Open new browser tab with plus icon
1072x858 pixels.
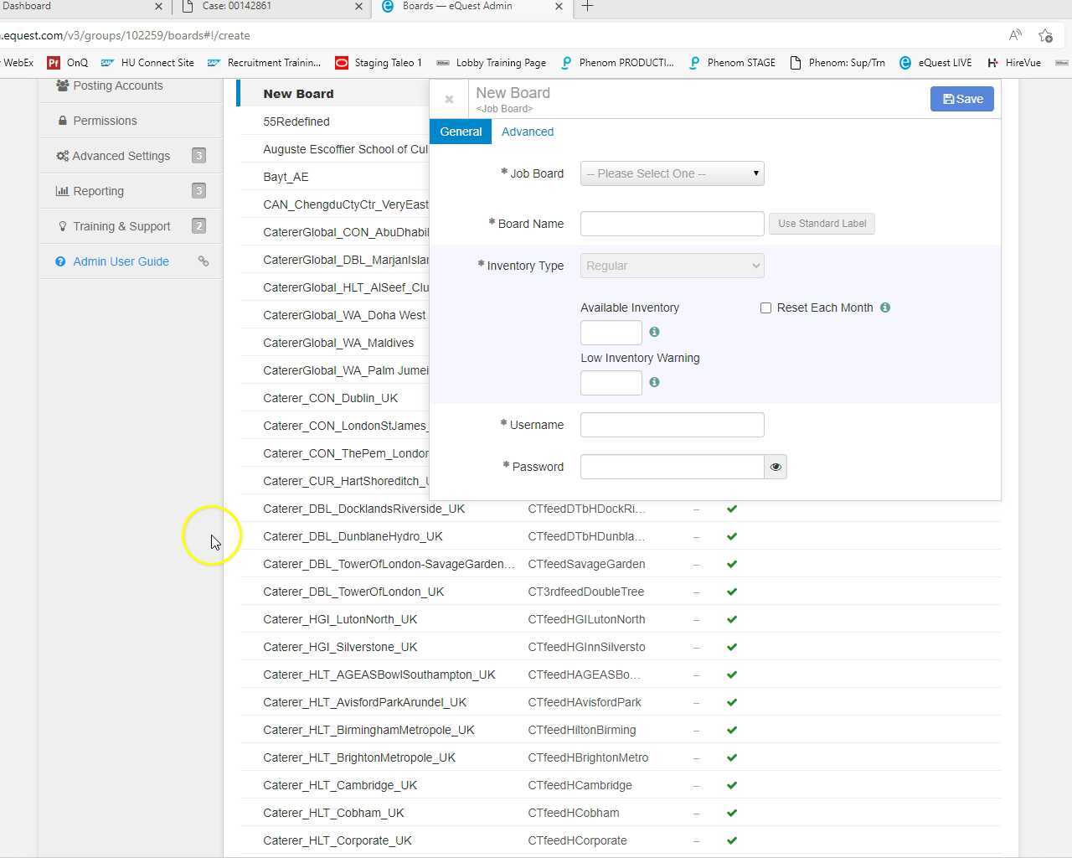[588, 7]
